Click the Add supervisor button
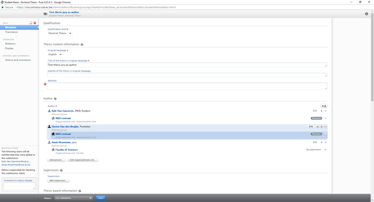 coord(58,180)
